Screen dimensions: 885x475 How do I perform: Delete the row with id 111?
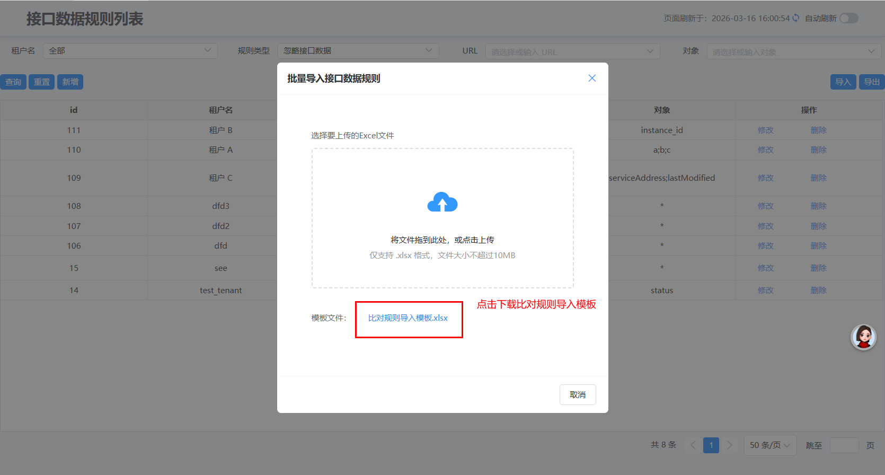818,130
